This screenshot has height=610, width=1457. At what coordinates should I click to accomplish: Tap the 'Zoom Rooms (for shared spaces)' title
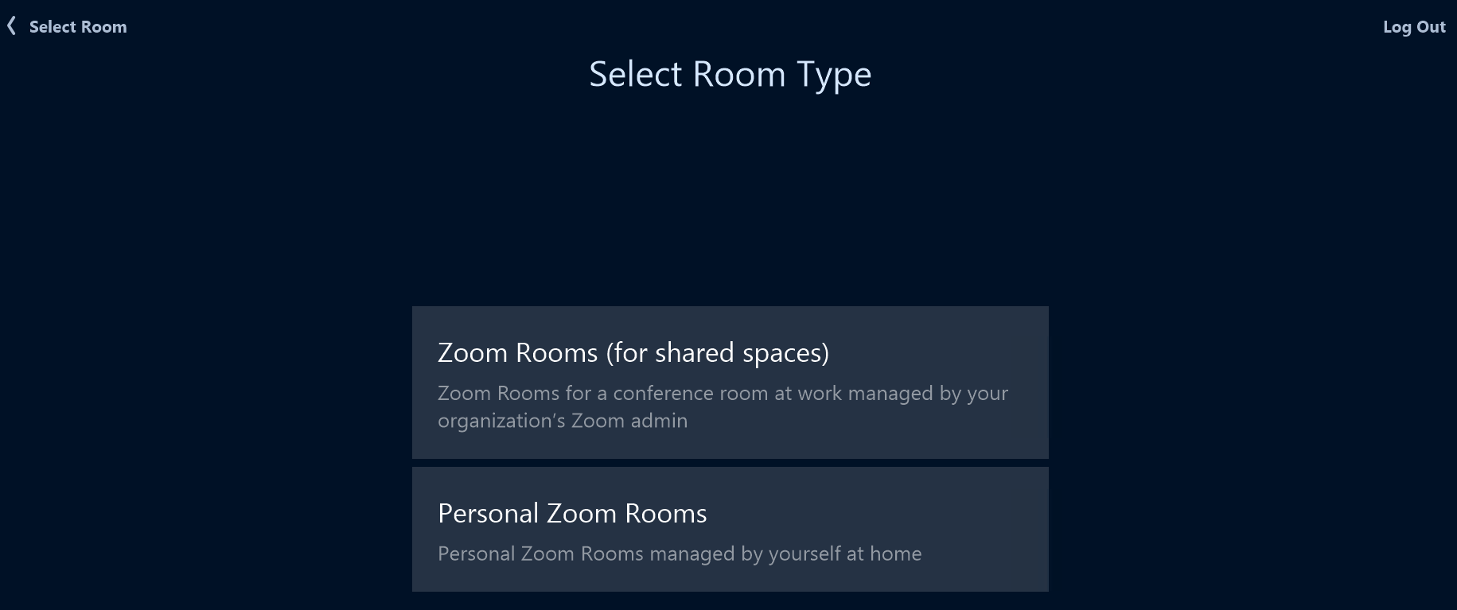633,352
